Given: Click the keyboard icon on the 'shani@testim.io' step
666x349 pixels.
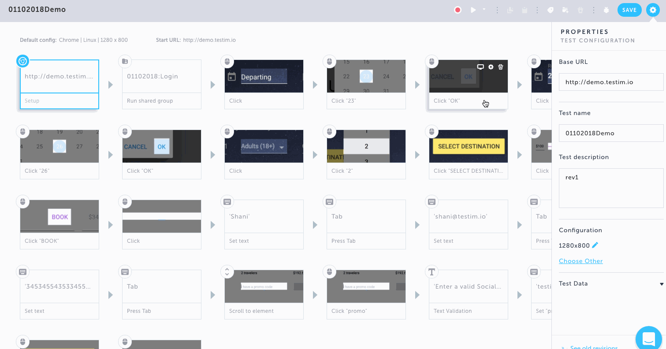Looking at the screenshot, I should 432,201.
